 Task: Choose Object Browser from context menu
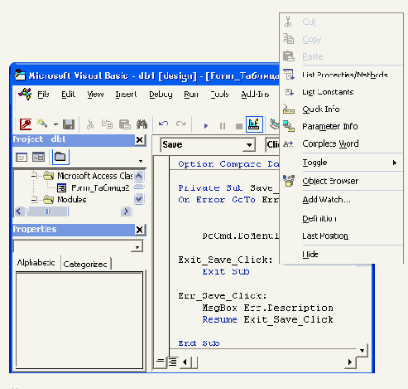tap(341, 181)
